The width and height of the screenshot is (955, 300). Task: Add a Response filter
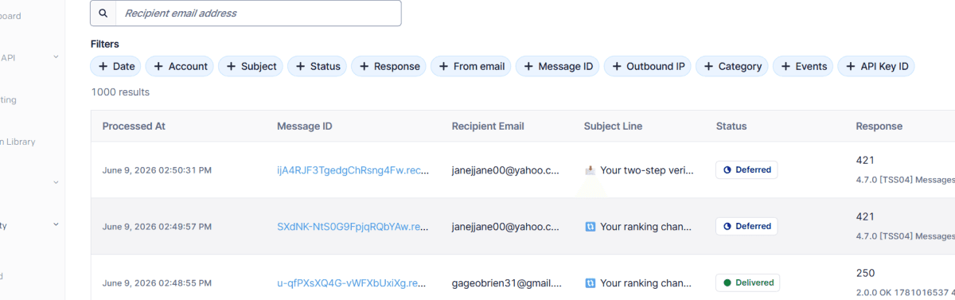[389, 67]
